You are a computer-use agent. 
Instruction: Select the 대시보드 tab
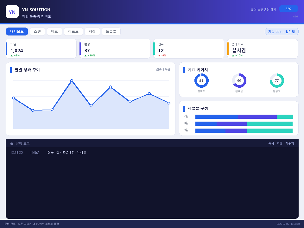[x=17, y=32]
